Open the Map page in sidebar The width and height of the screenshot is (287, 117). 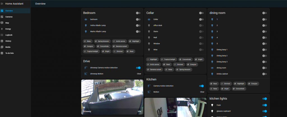pyautogui.click(x=15, y=23)
